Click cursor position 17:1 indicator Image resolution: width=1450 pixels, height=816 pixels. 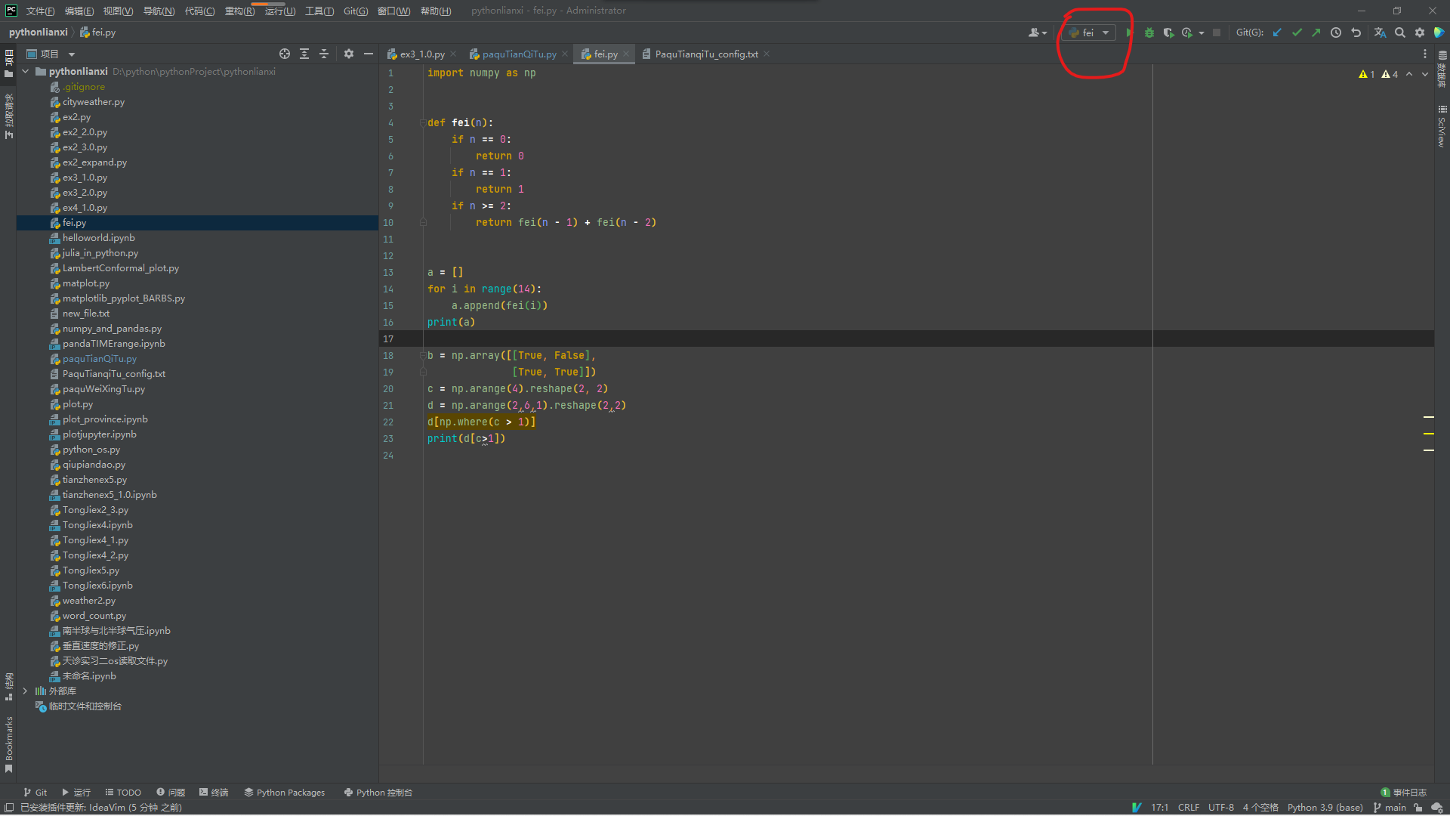point(1159,807)
